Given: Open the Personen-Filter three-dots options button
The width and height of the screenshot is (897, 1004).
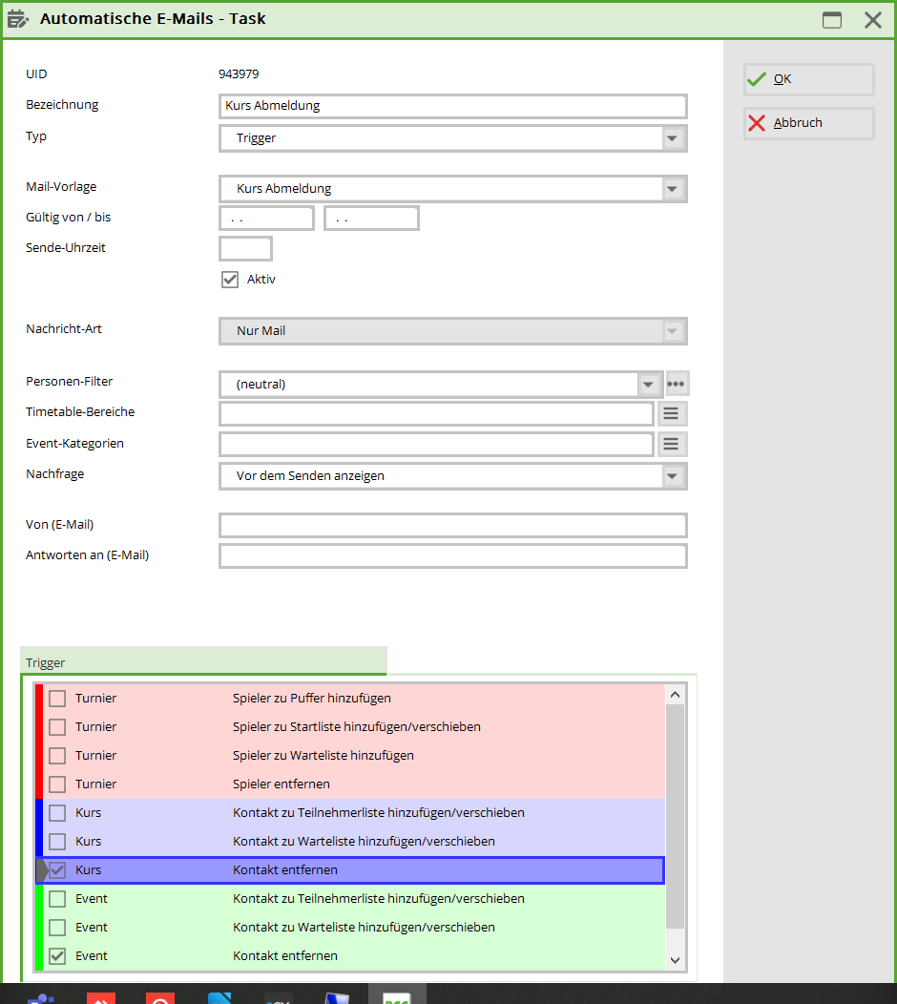Looking at the screenshot, I should tap(677, 385).
